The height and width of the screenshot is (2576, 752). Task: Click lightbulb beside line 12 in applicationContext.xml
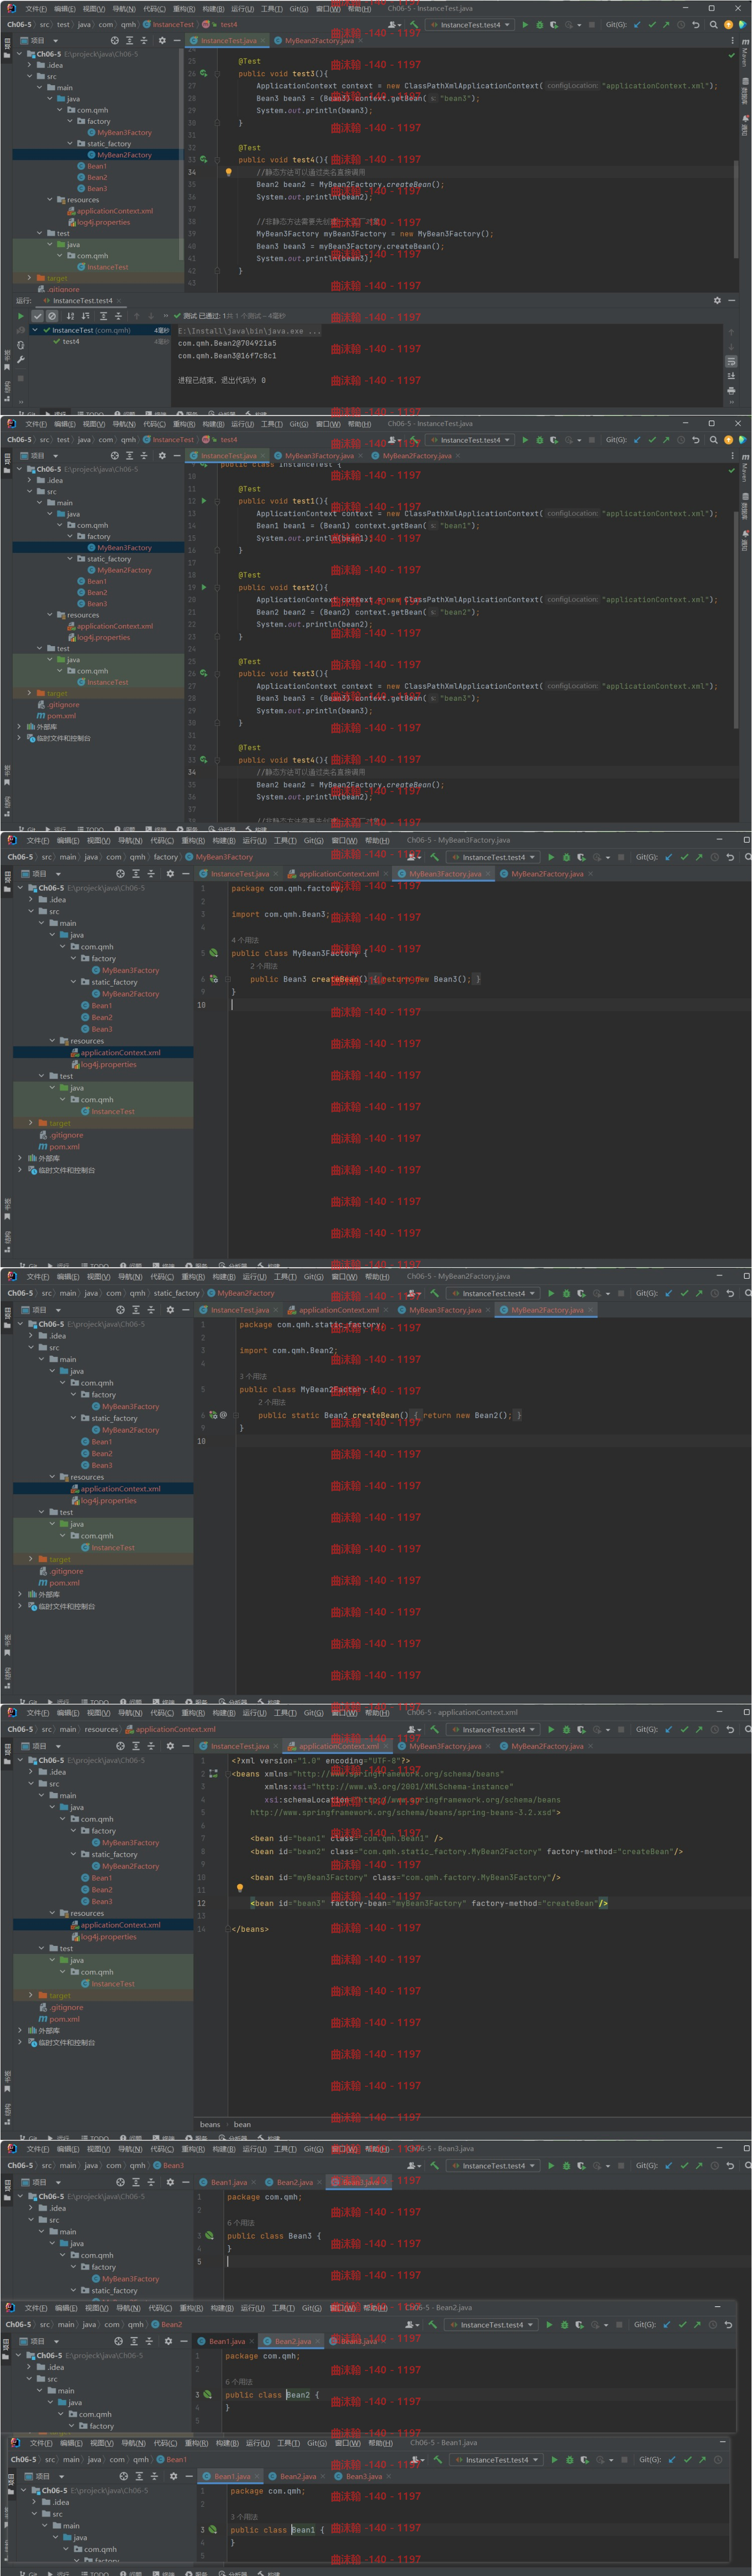[x=240, y=1888]
